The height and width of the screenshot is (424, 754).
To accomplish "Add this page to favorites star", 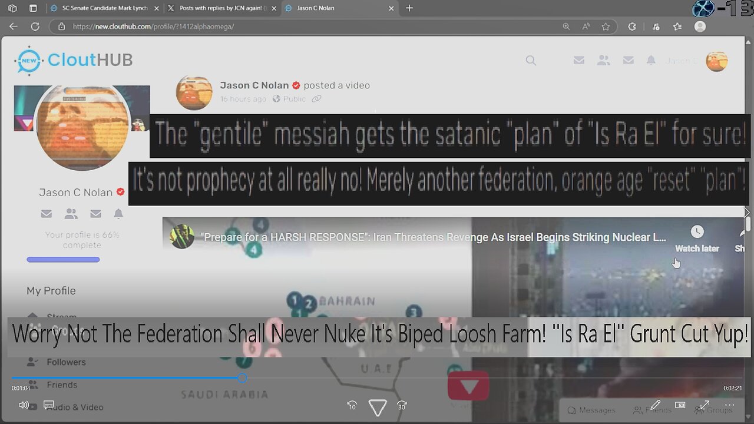I will pyautogui.click(x=606, y=26).
